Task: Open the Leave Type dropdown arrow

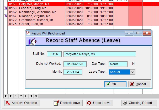Action: (132, 72)
